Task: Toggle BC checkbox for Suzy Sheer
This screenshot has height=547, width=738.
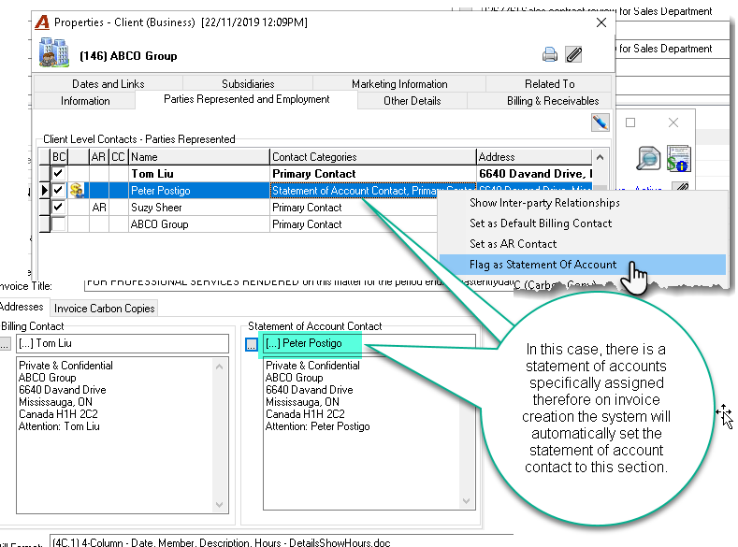Action: (x=58, y=208)
